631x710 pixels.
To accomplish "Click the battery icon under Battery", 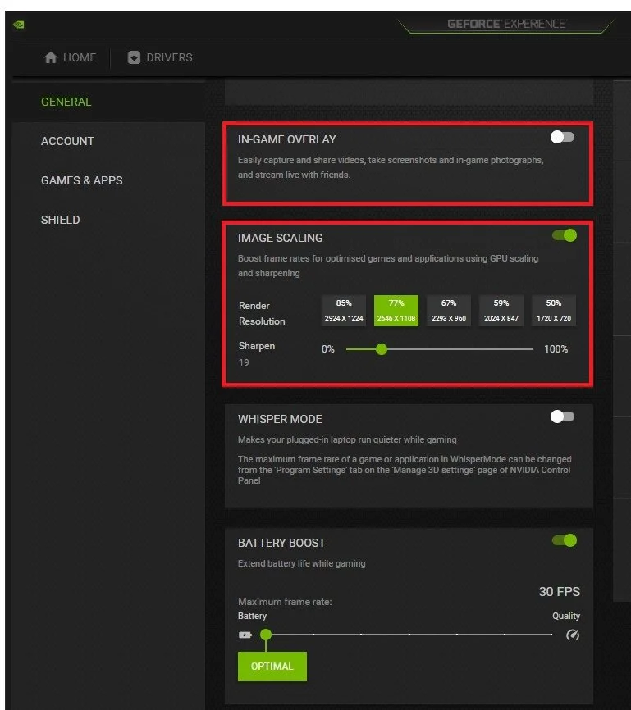I will pos(245,635).
